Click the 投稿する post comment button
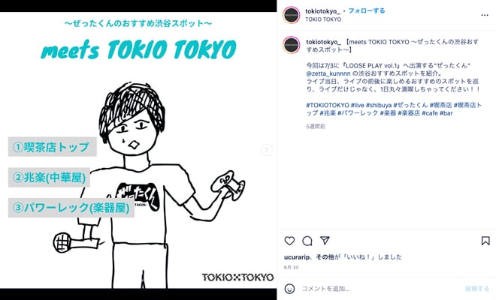The height and width of the screenshot is (300, 496). (x=477, y=289)
